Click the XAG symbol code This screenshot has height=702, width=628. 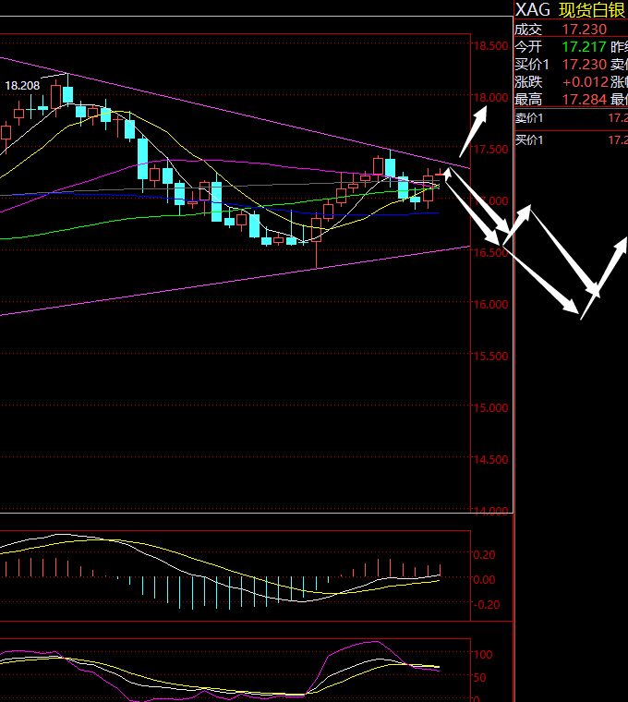click(533, 9)
